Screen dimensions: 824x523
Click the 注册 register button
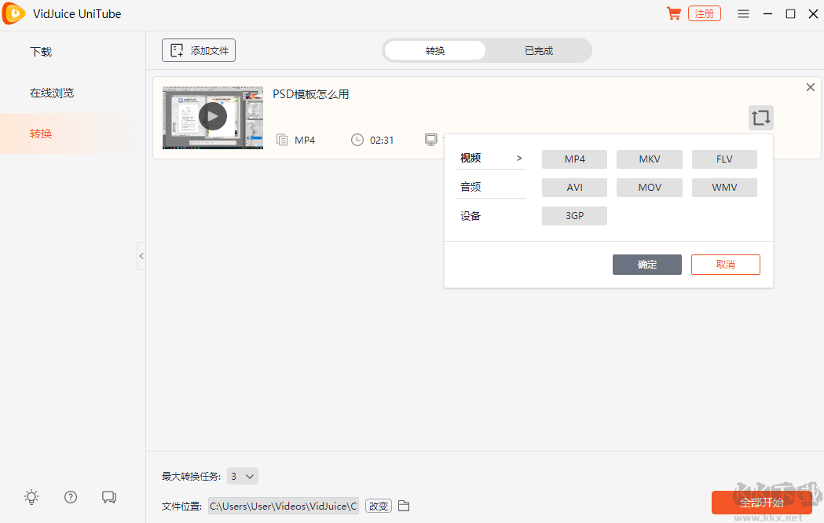pos(704,13)
